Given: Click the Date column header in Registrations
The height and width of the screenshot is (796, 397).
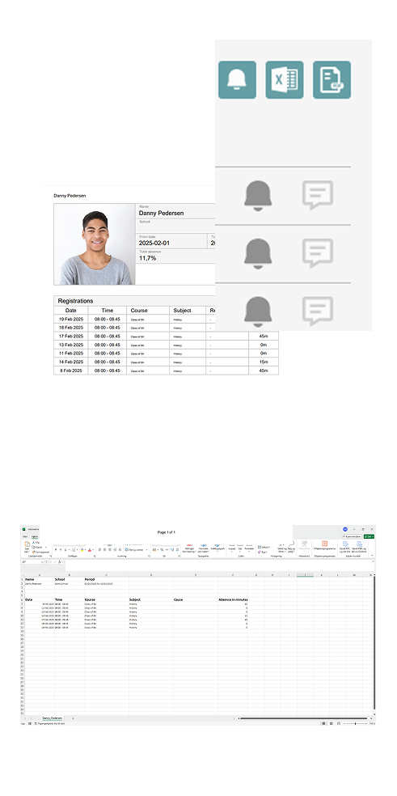Looking at the screenshot, I should 71,310.
